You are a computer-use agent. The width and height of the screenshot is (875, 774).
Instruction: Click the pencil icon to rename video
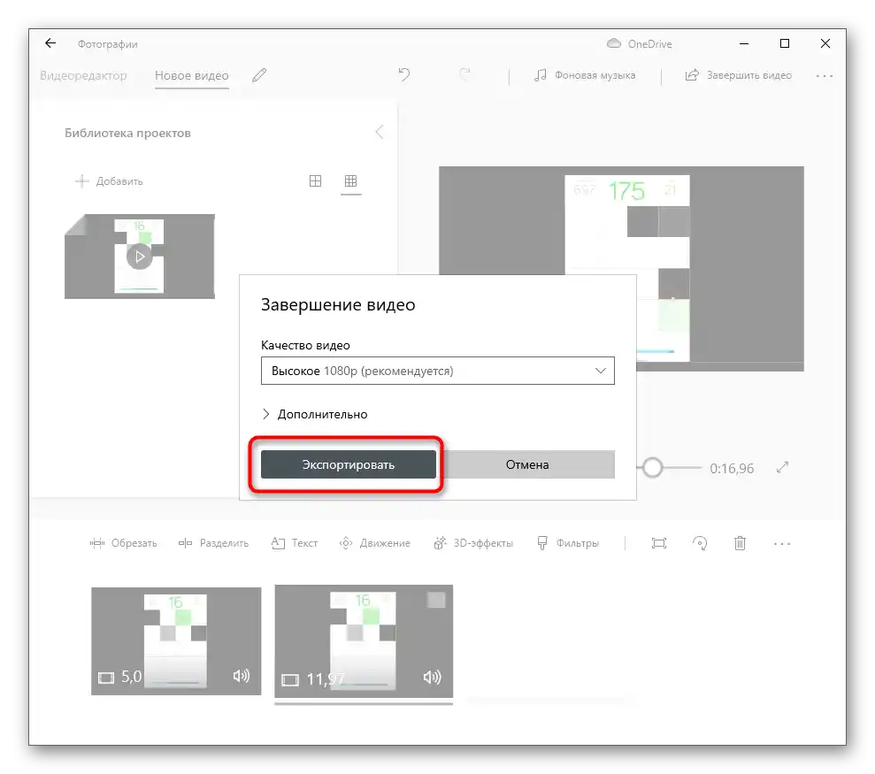coord(259,75)
